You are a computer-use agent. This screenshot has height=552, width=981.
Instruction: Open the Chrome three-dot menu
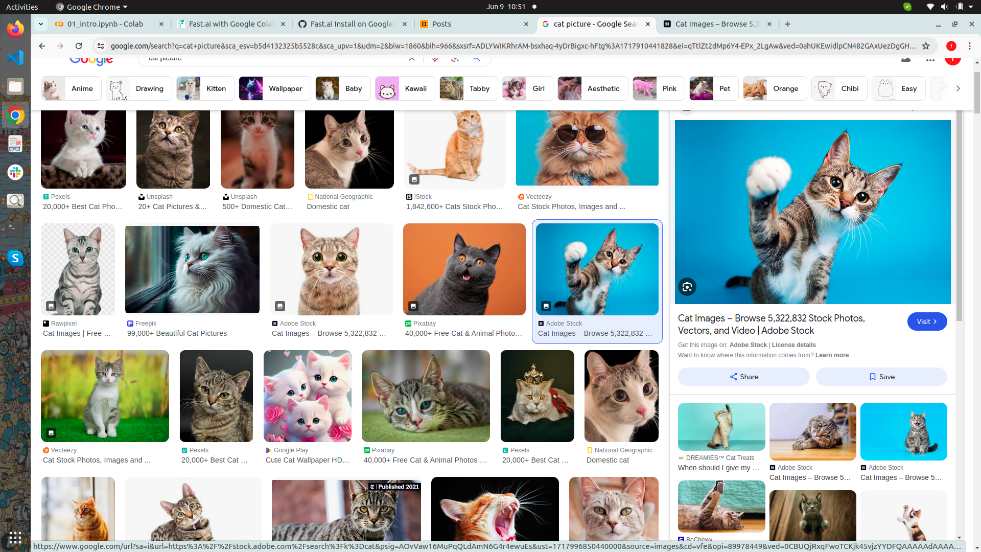pos(970,46)
